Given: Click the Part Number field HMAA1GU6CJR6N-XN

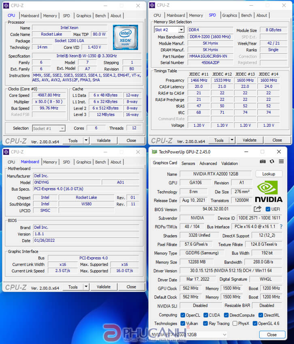Looking at the screenshot, I should pyautogui.click(x=211, y=56).
